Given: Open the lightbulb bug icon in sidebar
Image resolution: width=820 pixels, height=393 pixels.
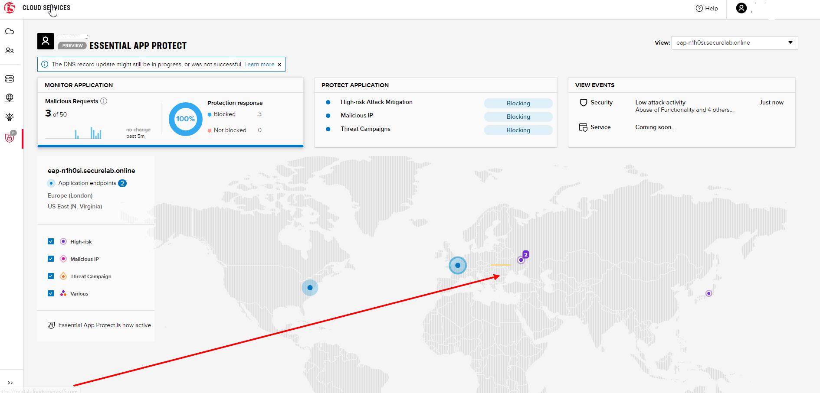Looking at the screenshot, I should click(10, 117).
